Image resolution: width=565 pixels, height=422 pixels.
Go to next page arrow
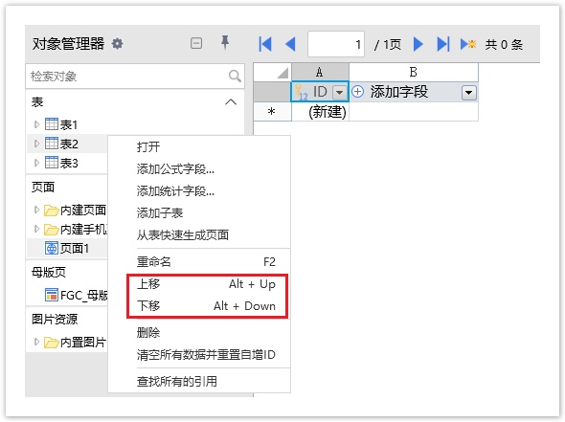(x=418, y=44)
